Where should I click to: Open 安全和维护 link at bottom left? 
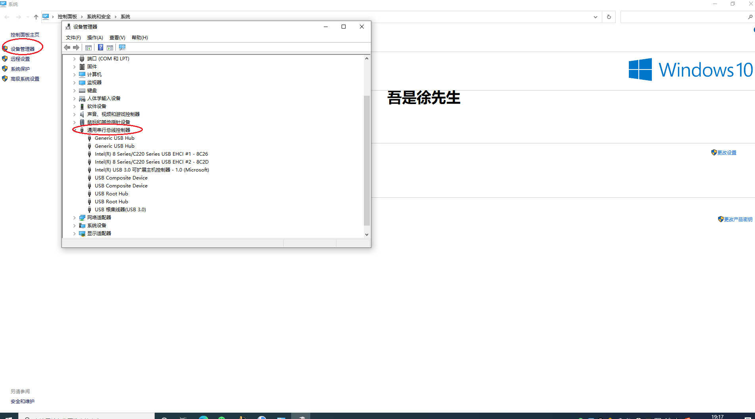tap(23, 402)
